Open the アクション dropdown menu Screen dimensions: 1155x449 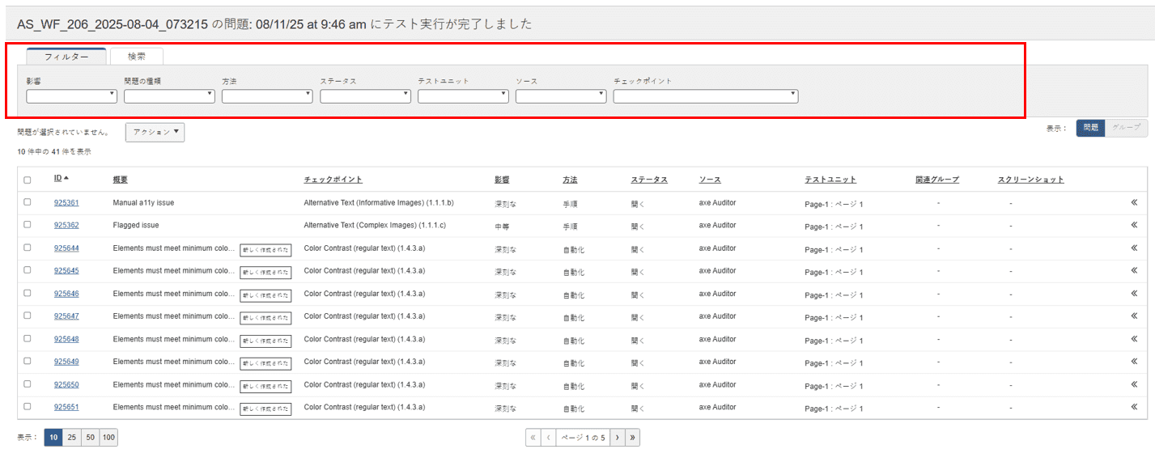(x=155, y=132)
